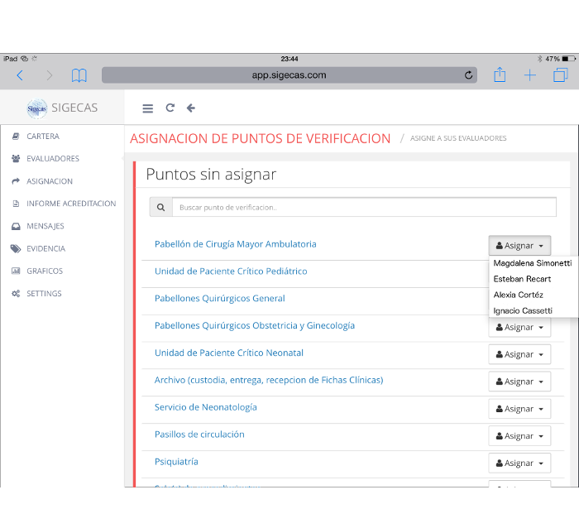579x509 pixels.
Task: Open Safari bookmarks book icon
Action: 79,75
